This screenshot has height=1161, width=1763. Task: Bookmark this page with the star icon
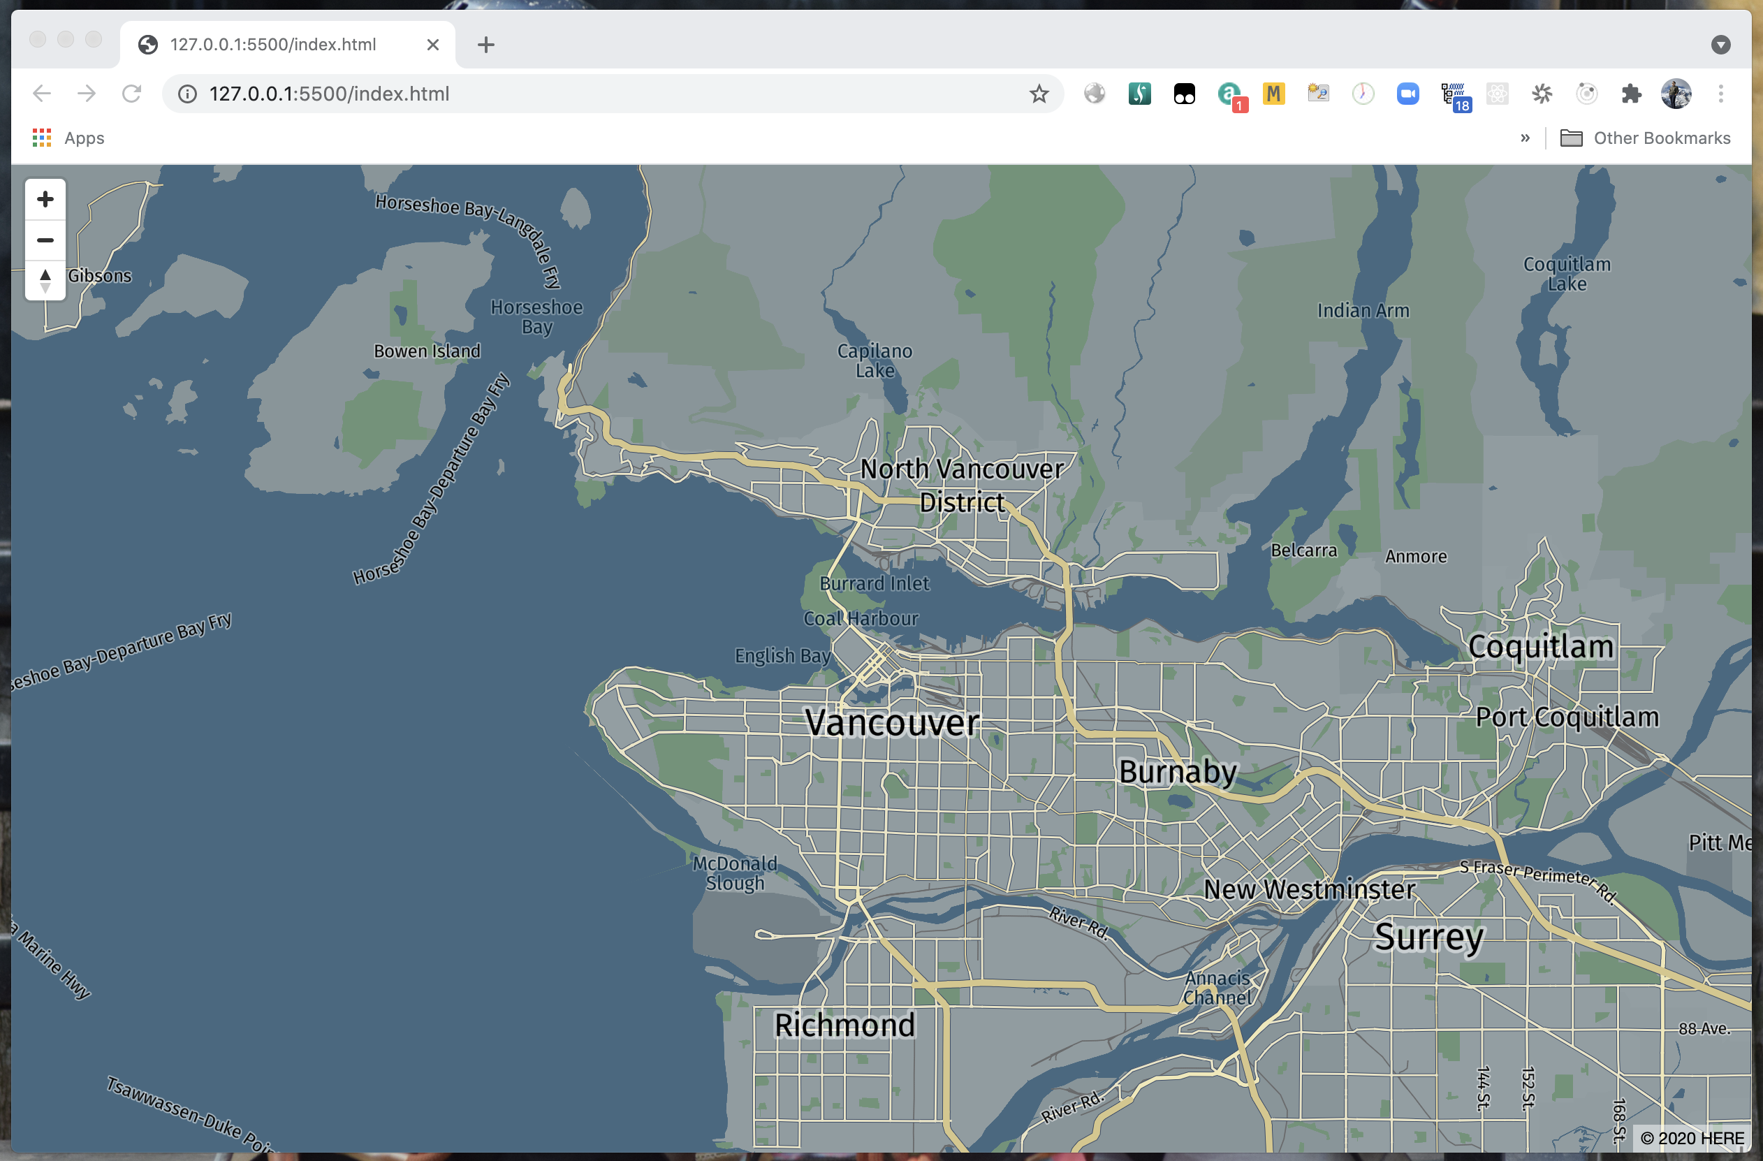click(x=1039, y=94)
